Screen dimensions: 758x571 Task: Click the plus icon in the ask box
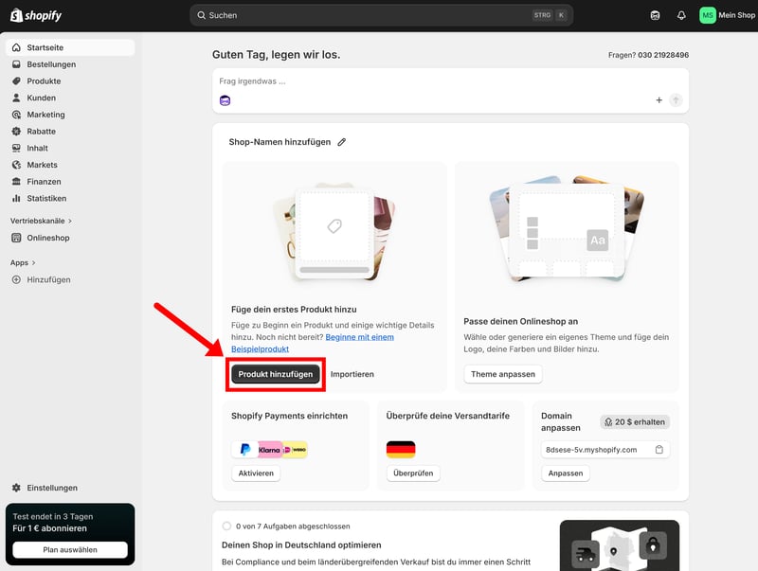pos(659,100)
